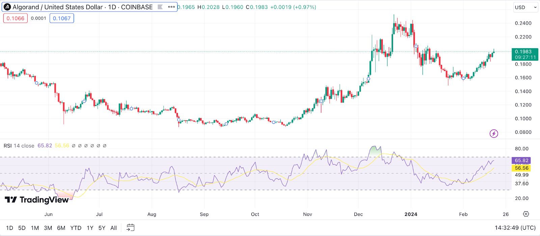The height and width of the screenshot is (236, 540).
Task: Open the USD currency dropdown
Action: tap(525, 7)
